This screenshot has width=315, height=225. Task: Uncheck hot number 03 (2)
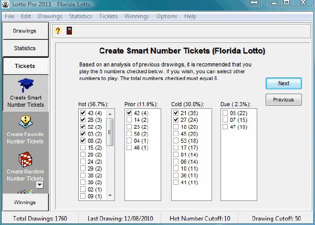coord(83,134)
